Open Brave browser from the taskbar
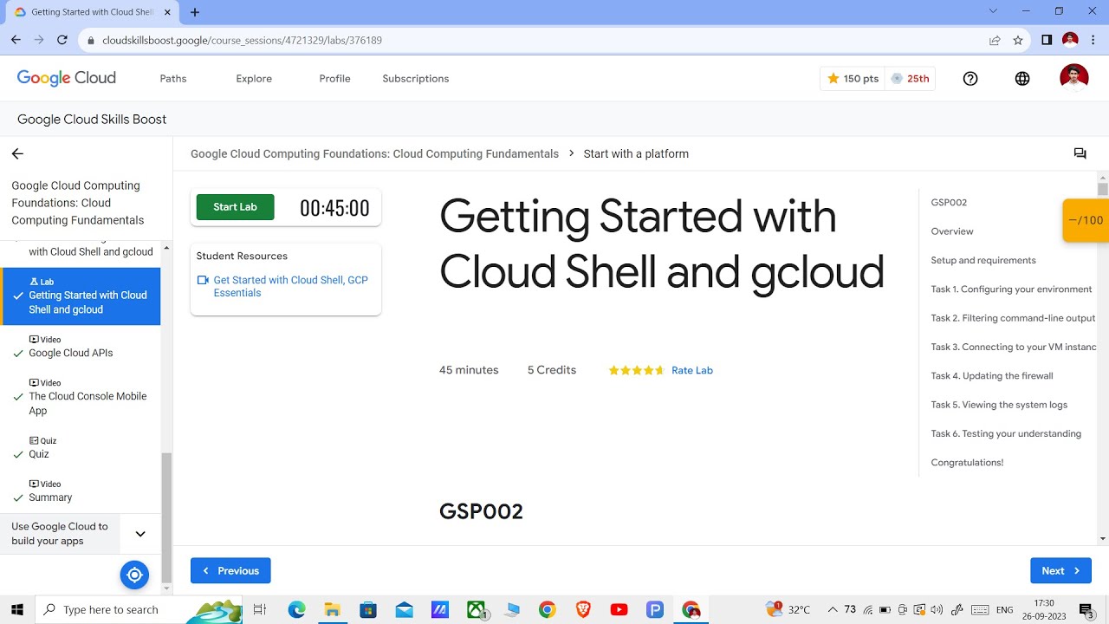 coord(583,609)
